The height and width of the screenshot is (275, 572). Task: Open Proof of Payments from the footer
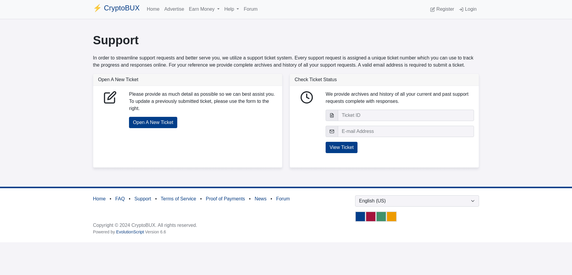click(225, 199)
